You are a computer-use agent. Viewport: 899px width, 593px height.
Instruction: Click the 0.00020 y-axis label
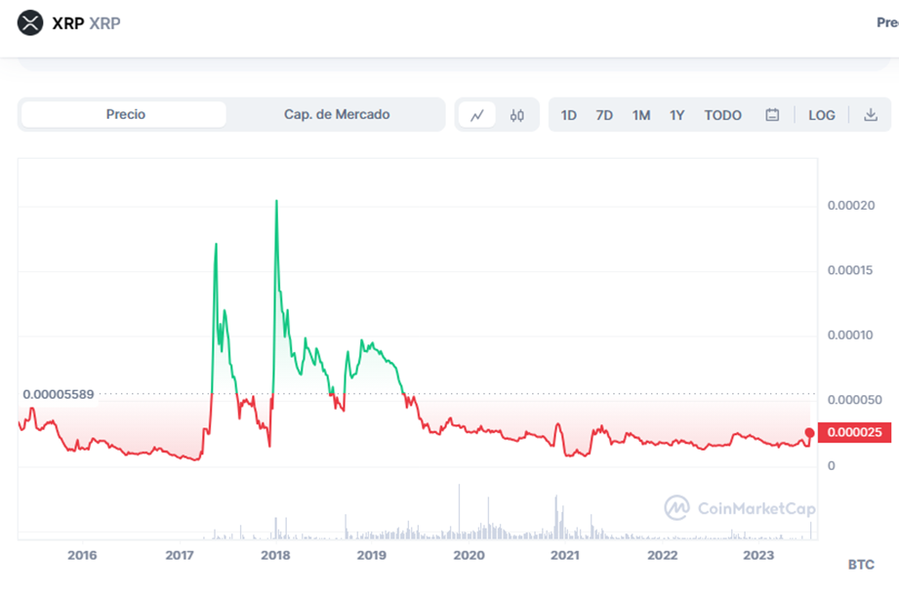(x=851, y=206)
